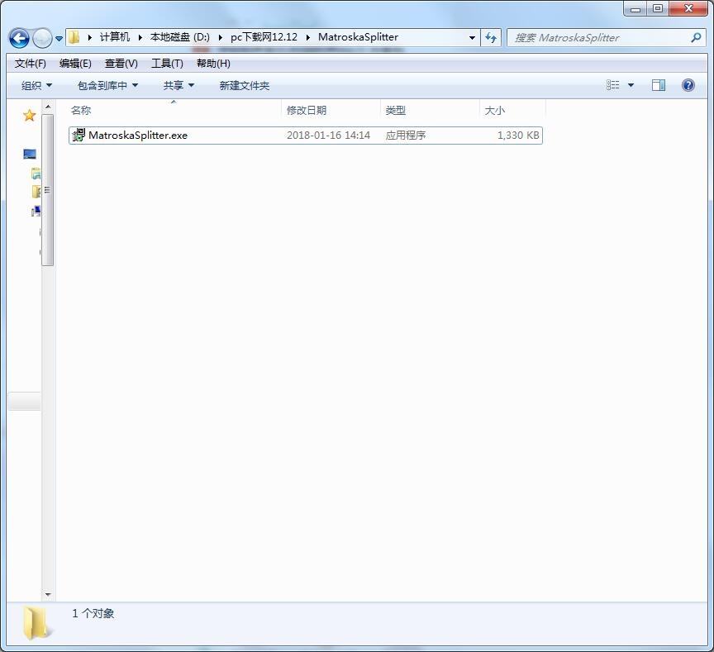Select the Favorites star in navigation pane
Image resolution: width=714 pixels, height=652 pixels.
(x=30, y=116)
